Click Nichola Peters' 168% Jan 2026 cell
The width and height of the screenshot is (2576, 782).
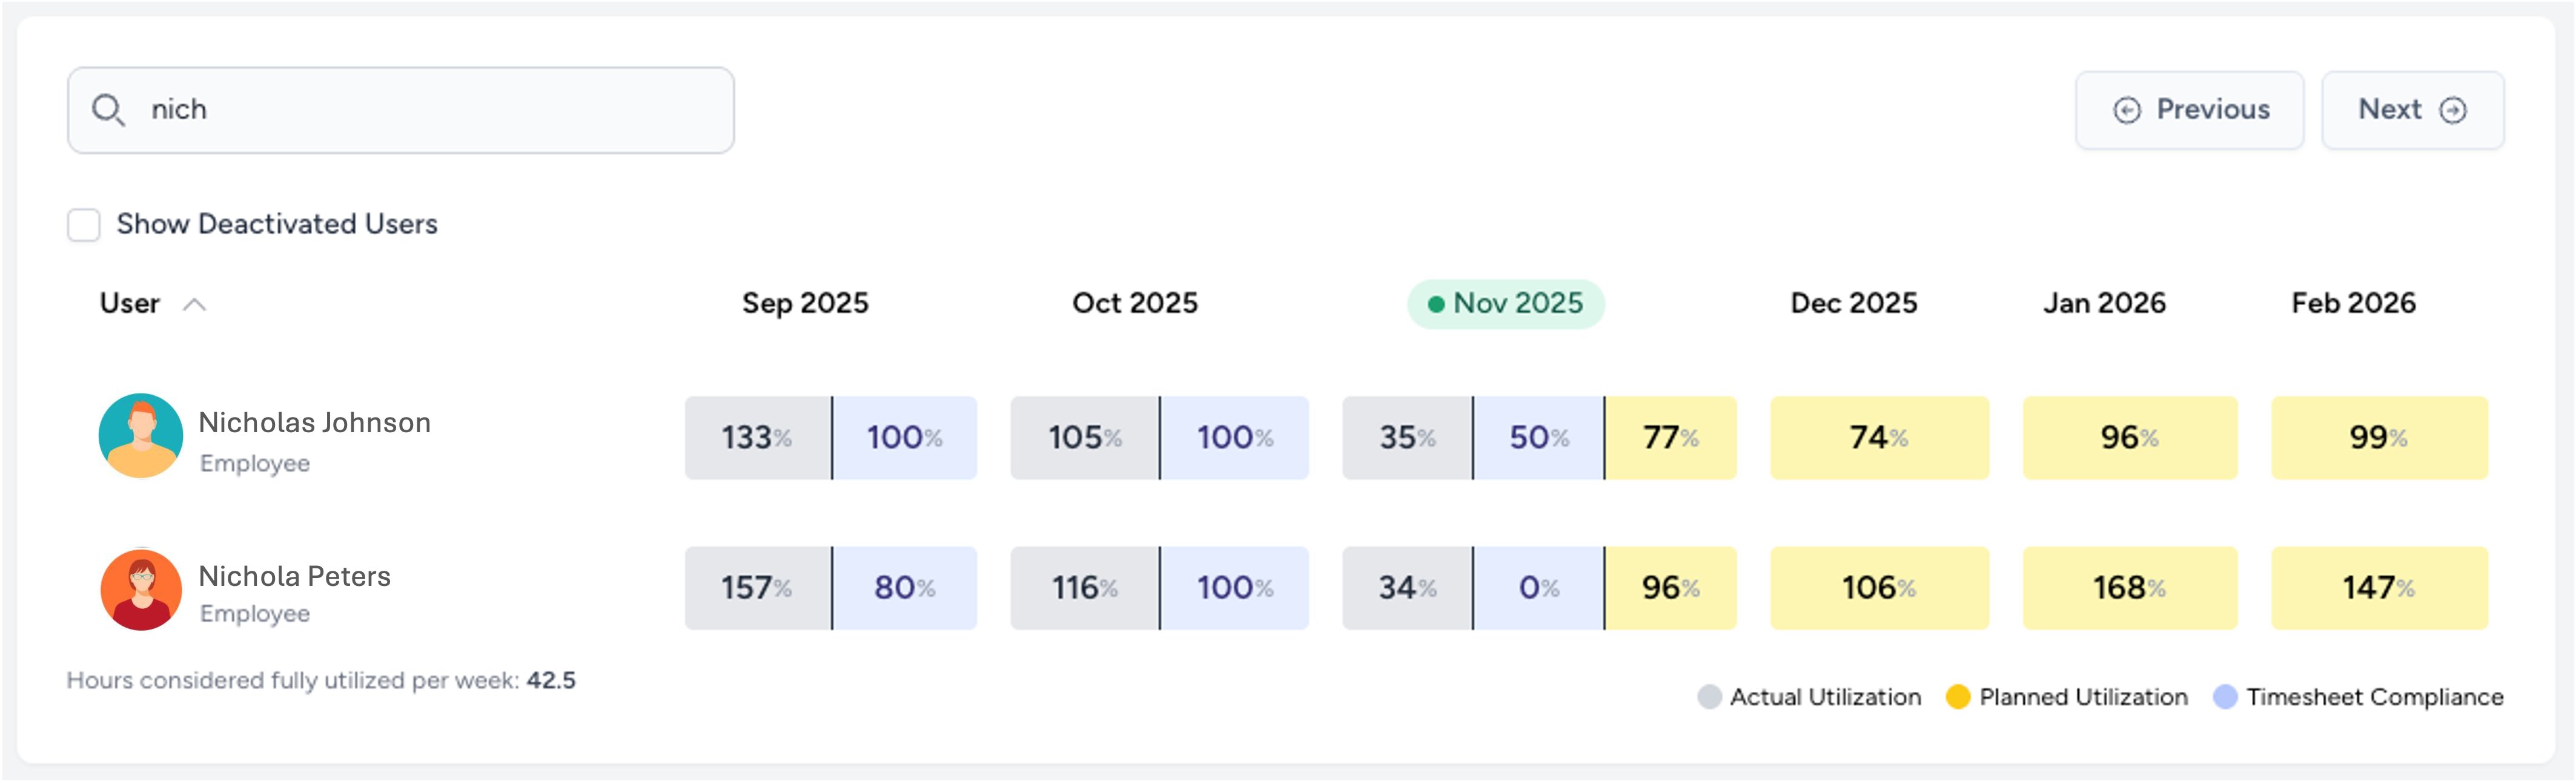pyautogui.click(x=2129, y=588)
